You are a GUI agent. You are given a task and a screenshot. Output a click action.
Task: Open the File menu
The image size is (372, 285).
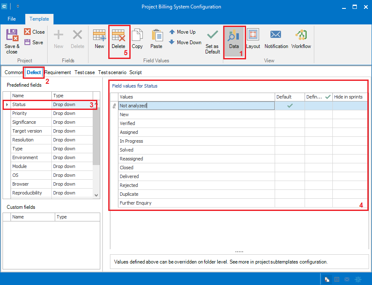point(12,19)
